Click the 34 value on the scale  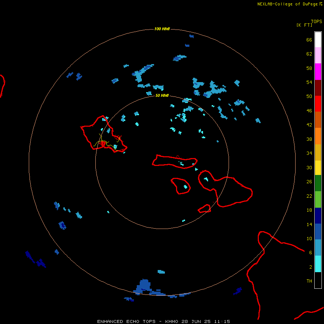309,153
